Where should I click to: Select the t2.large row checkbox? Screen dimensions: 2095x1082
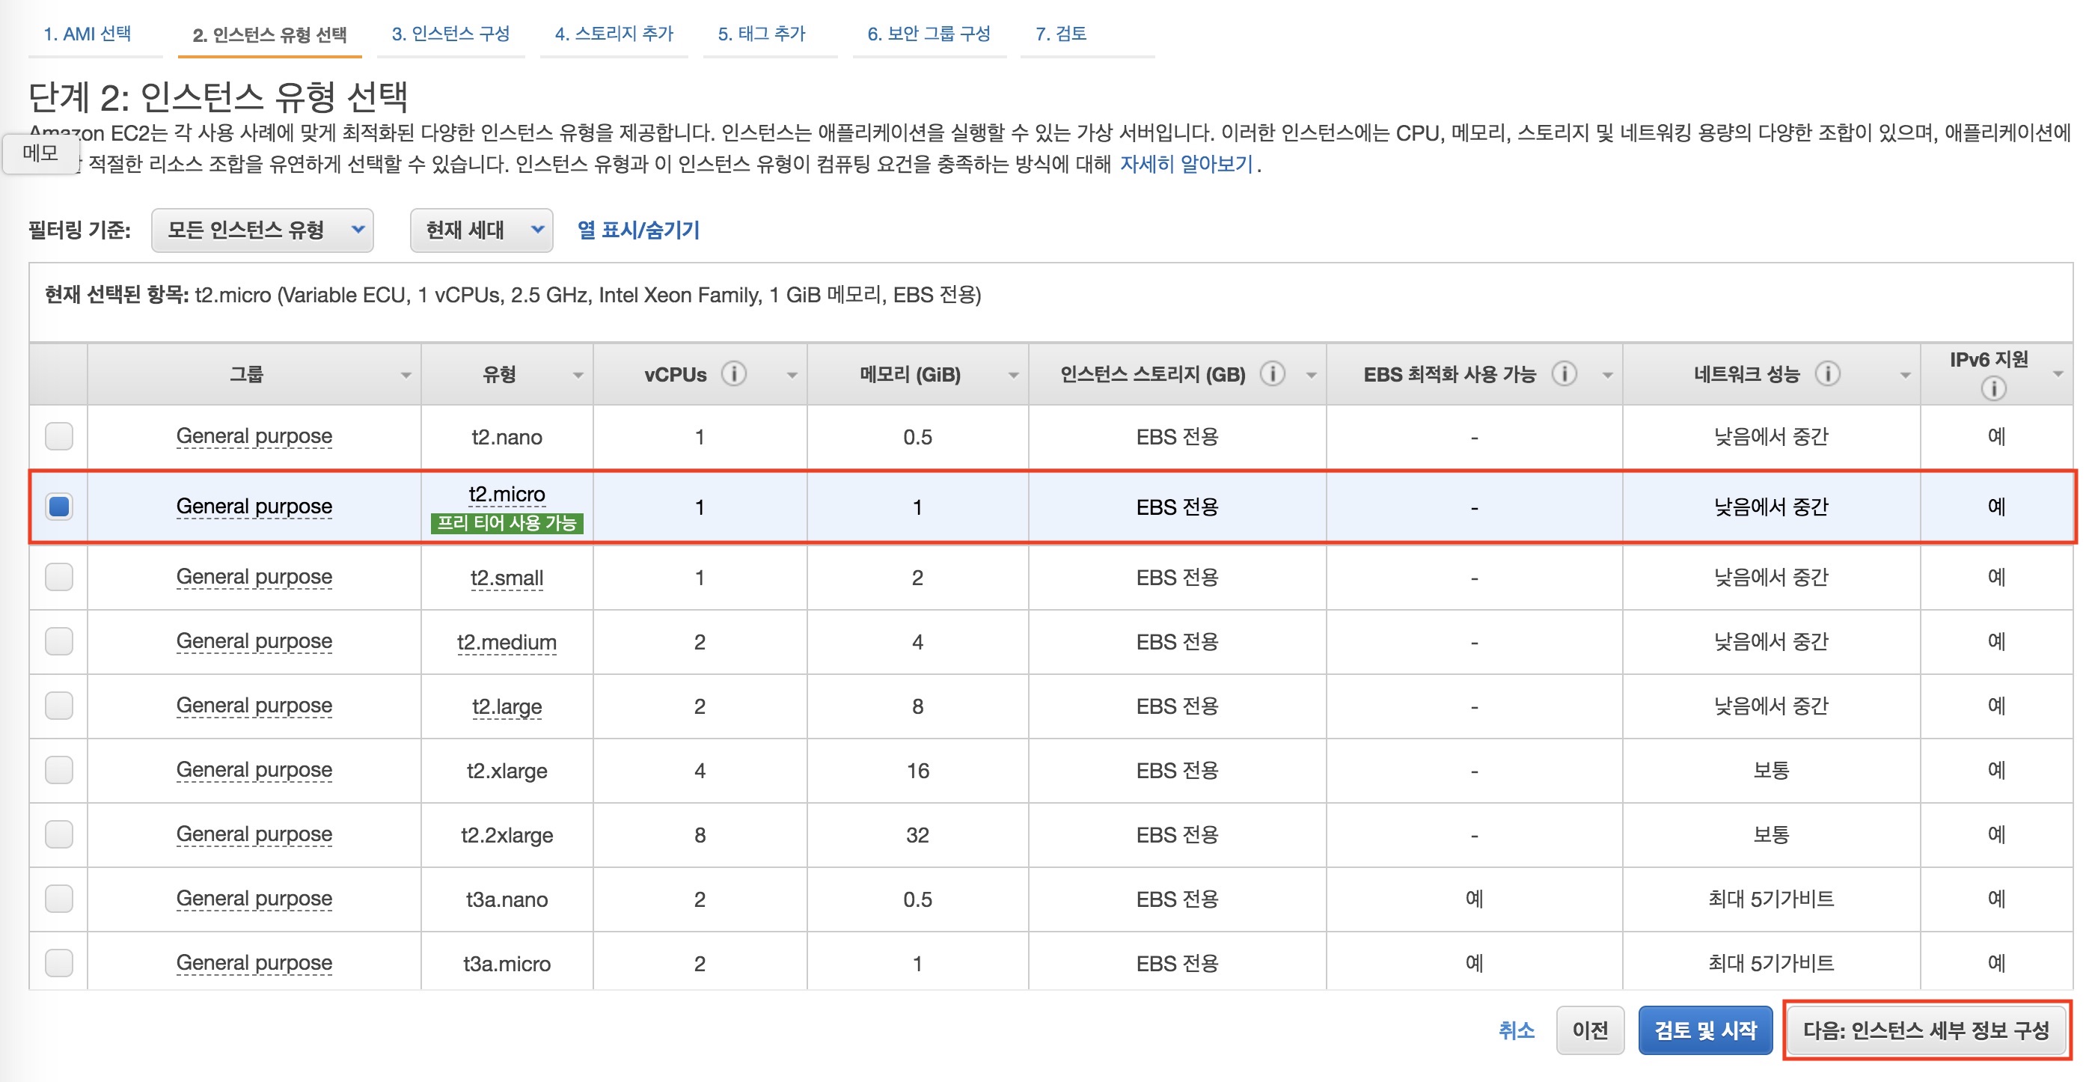[x=58, y=706]
